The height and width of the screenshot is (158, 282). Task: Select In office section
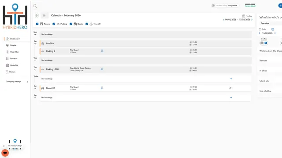coord(270,71)
